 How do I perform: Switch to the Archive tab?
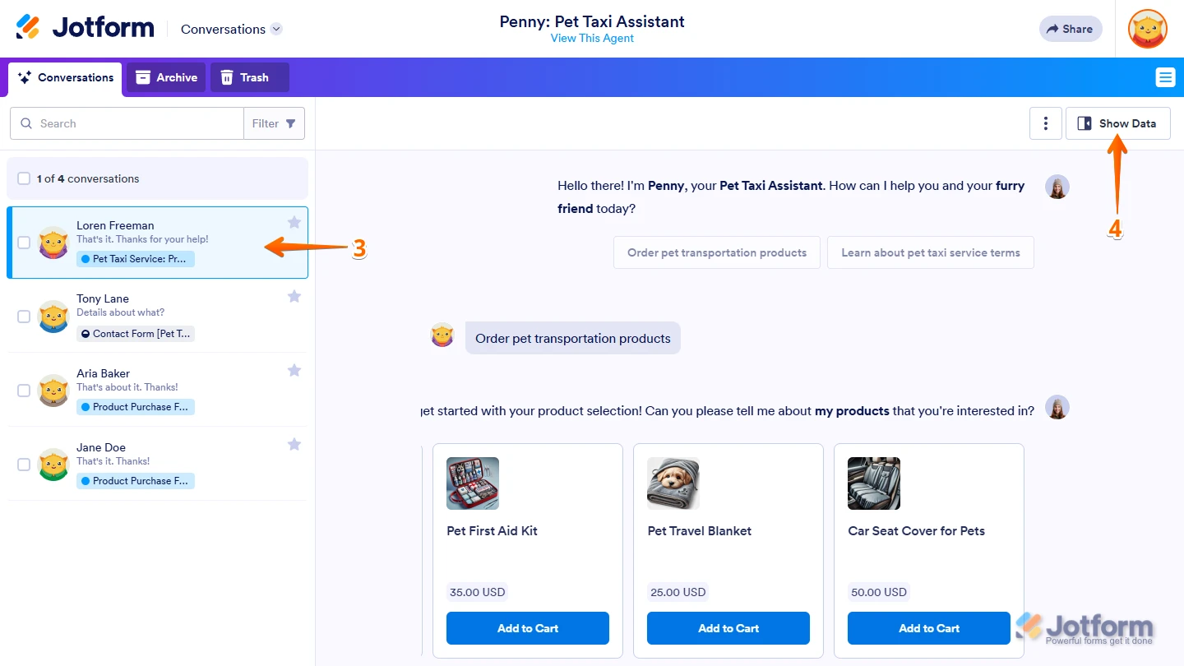165,76
